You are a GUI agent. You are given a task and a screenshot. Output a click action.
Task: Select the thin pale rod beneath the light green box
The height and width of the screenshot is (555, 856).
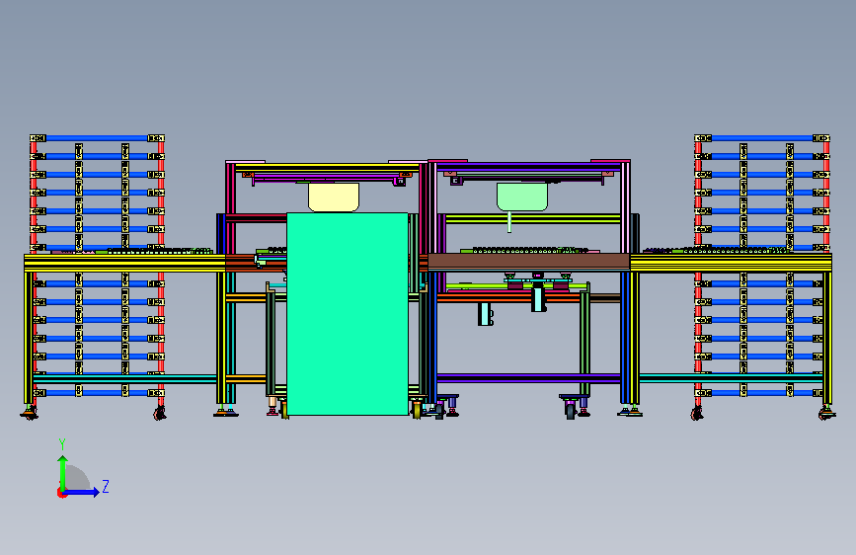(x=509, y=222)
